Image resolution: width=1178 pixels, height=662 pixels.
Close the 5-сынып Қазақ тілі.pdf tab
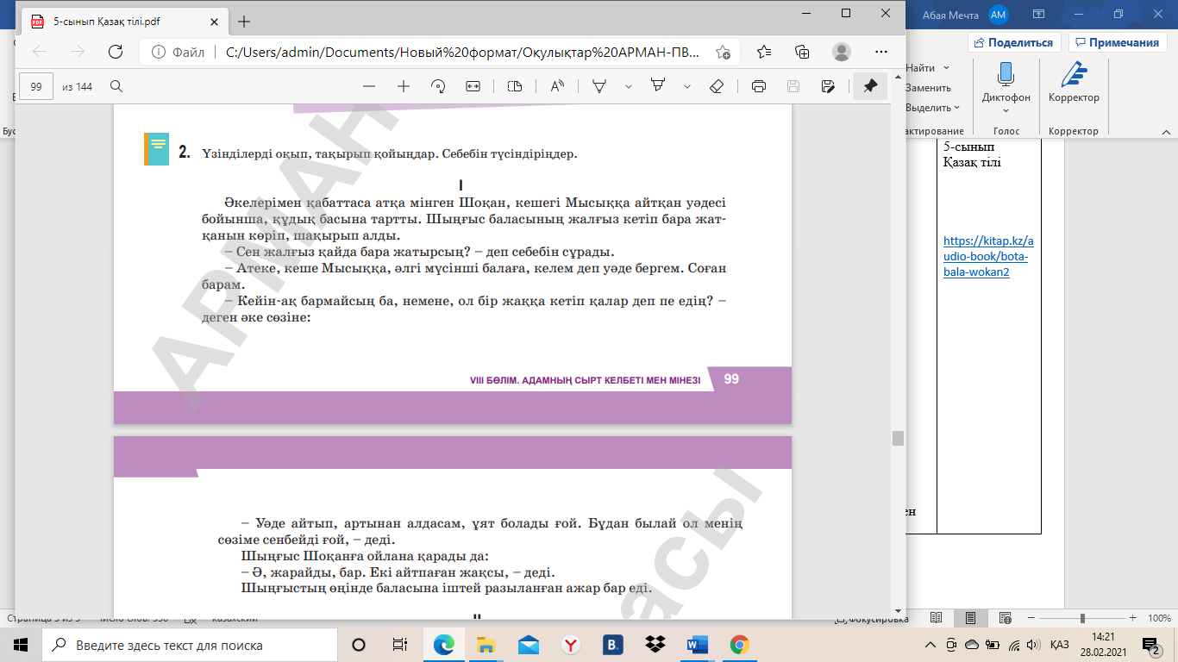click(x=215, y=22)
